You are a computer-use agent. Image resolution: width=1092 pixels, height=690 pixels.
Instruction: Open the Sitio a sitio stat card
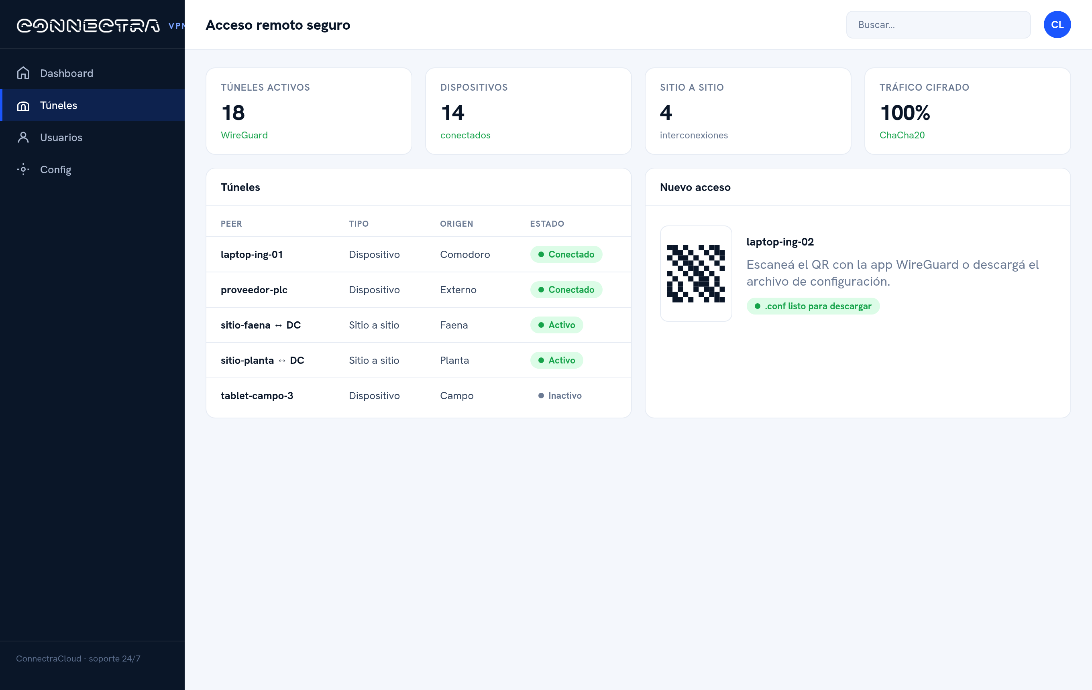[748, 111]
